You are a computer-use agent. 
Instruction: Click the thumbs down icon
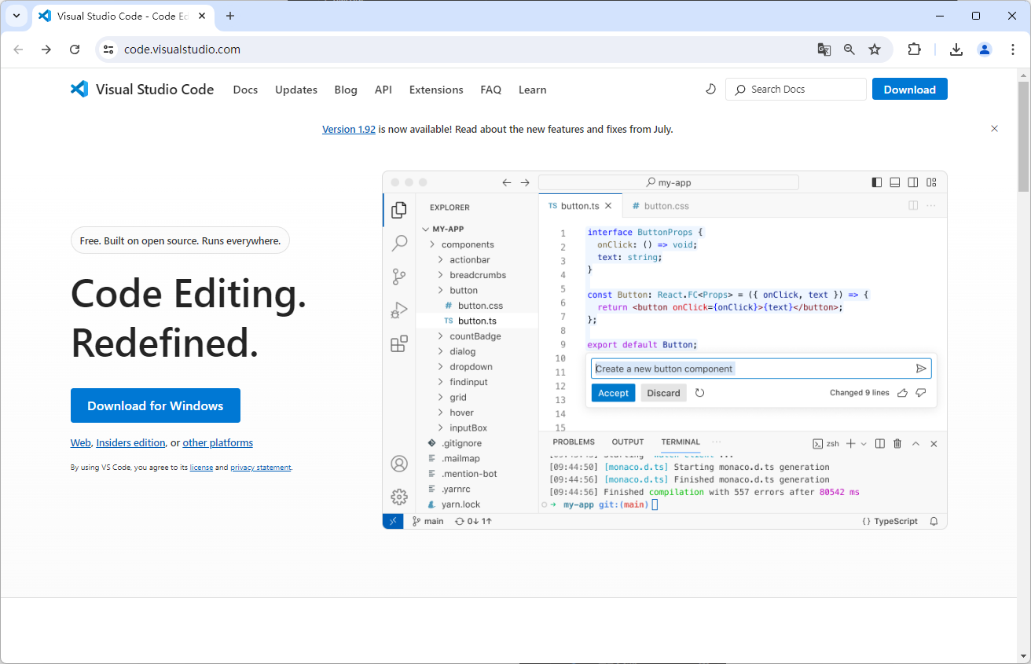[921, 393]
